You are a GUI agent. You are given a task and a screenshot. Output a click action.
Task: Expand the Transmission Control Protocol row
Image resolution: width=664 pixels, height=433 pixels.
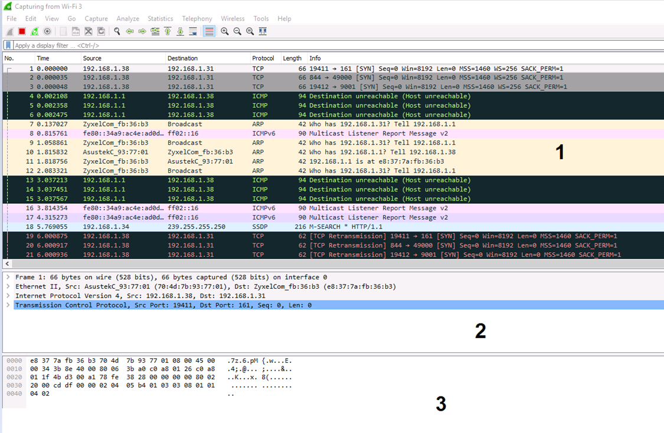click(8, 305)
